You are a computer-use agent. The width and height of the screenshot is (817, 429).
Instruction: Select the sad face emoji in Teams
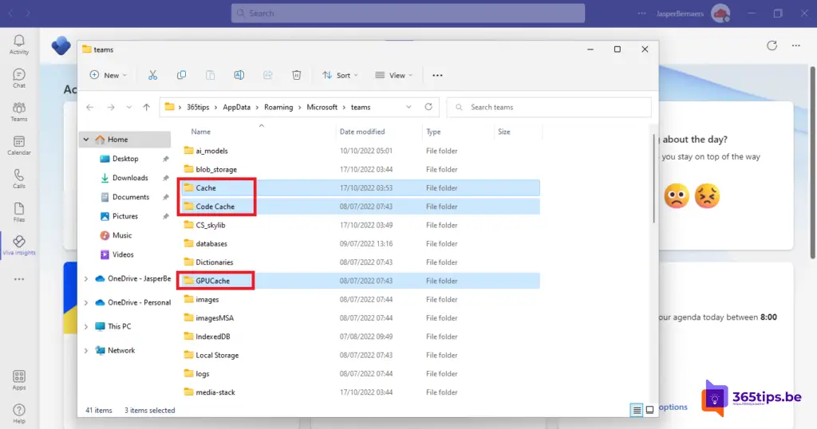677,195
